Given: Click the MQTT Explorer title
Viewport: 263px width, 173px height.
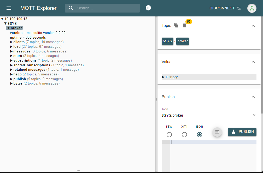Looking at the screenshot, I should (38, 8).
